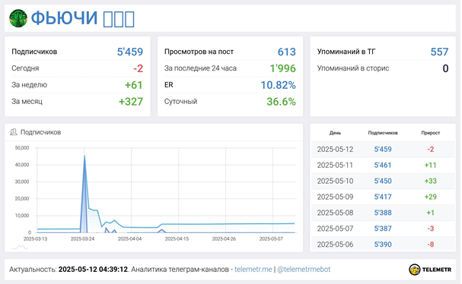The height and width of the screenshot is (284, 462).
Task: Click subscribers count 5'461 for 2025-05-11
Action: pyautogui.click(x=383, y=166)
